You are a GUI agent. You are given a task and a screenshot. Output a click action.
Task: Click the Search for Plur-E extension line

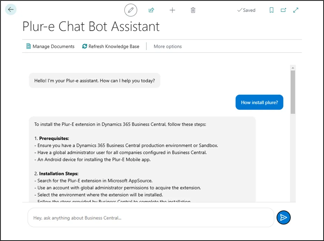point(94,180)
